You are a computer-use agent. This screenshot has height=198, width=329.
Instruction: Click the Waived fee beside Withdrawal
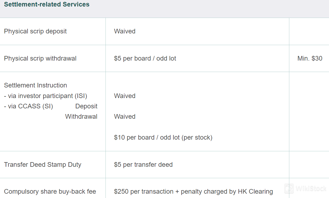125,117
